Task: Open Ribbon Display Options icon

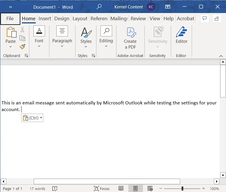Action: point(168,7)
